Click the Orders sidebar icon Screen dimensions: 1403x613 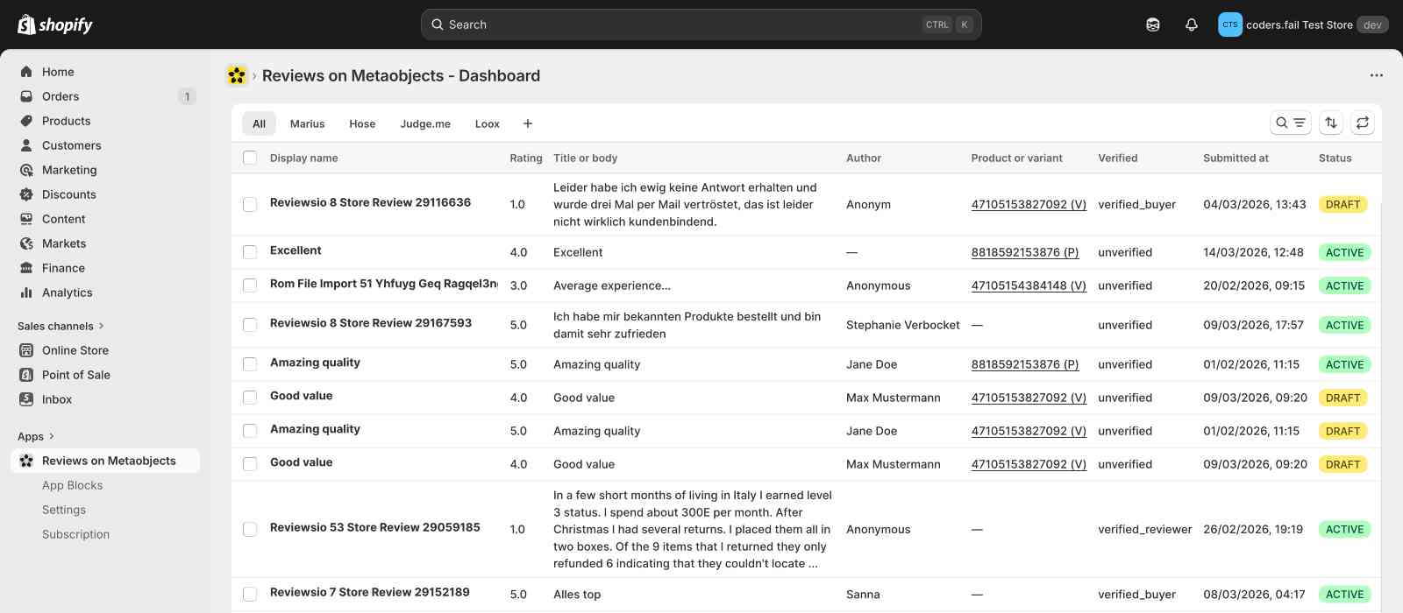coord(26,96)
